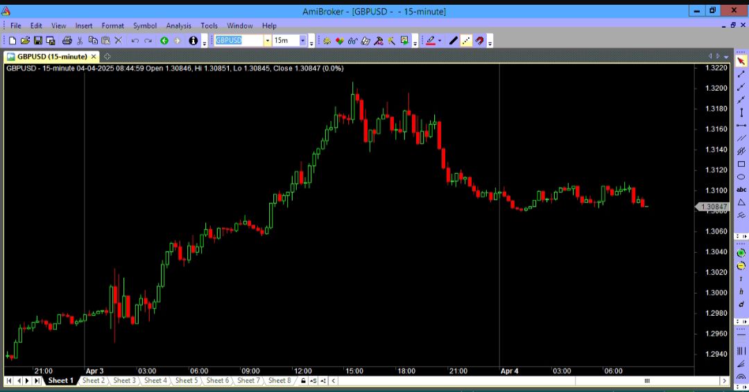Viewport: 749px width, 392px height.
Task: Select the ray line drawing tool
Action: click(x=741, y=87)
